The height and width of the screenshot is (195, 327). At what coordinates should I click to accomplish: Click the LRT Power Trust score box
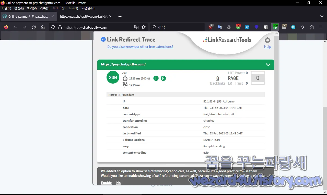(258, 78)
